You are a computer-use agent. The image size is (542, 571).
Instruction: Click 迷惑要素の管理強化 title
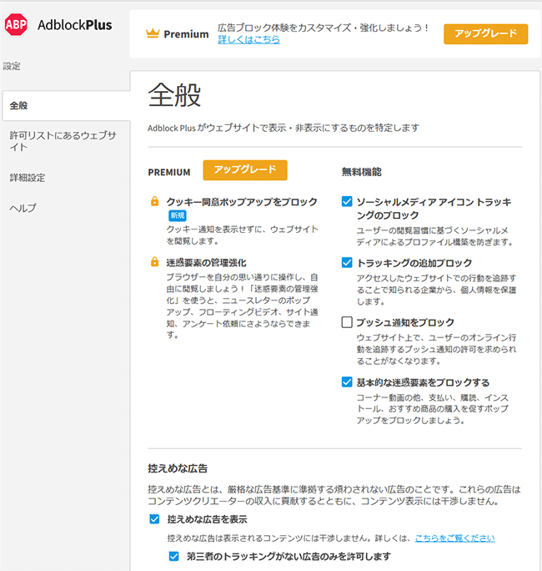click(x=206, y=263)
